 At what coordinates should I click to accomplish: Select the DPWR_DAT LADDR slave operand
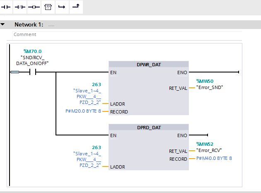87,96
